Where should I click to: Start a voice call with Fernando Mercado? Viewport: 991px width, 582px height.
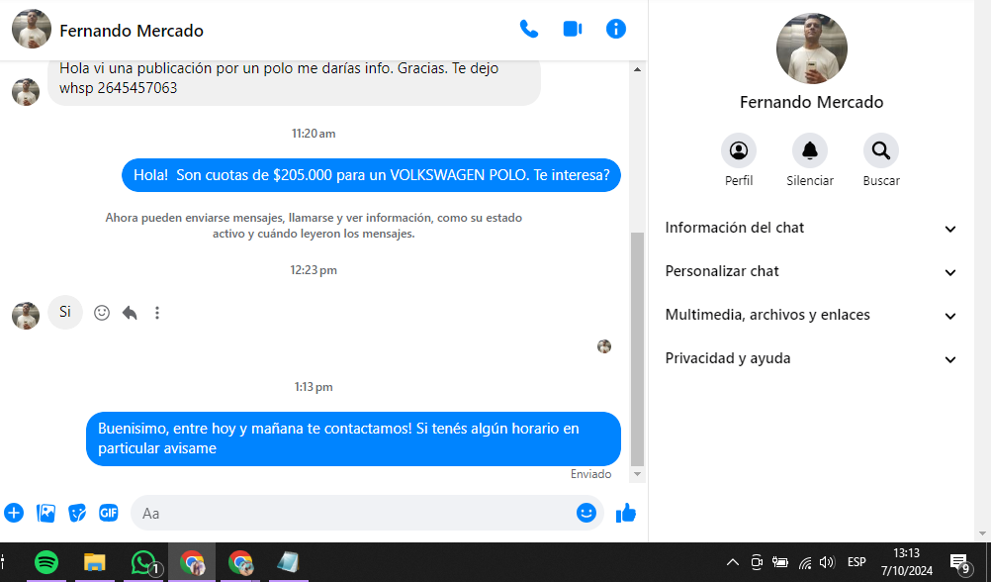pyautogui.click(x=528, y=29)
